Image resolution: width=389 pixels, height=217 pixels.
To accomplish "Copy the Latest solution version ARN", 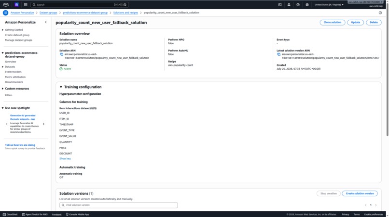I will (278, 54).
